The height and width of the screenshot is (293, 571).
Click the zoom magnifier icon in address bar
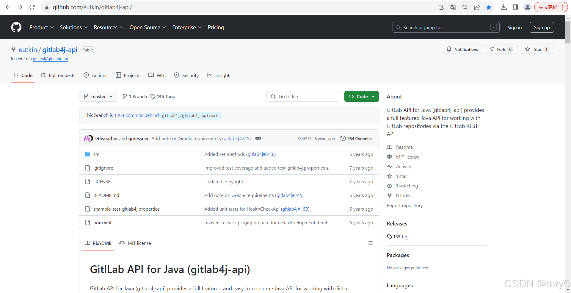click(x=465, y=7)
